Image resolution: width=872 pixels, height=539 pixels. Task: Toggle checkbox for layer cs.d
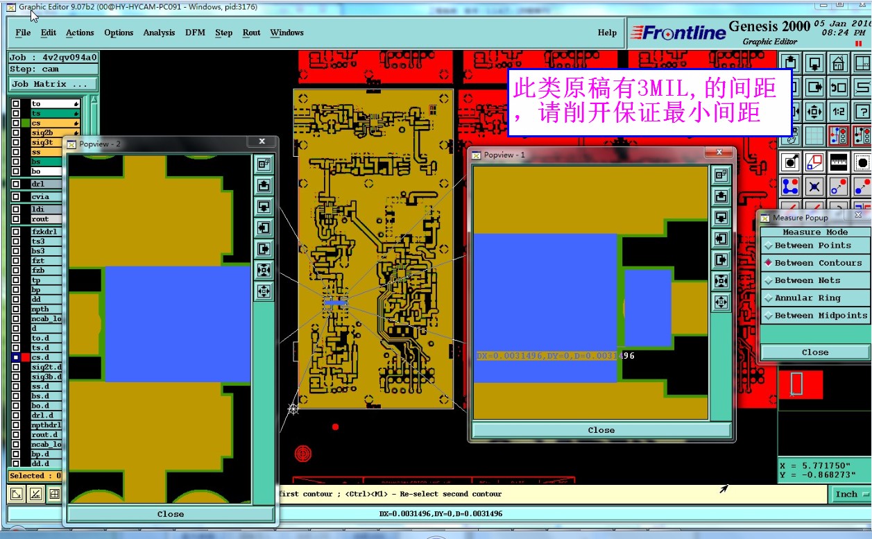tap(15, 357)
